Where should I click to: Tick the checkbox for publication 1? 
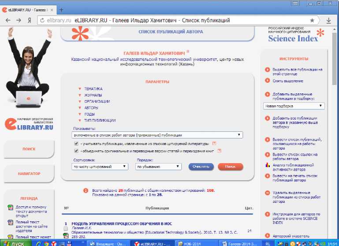tap(66, 228)
